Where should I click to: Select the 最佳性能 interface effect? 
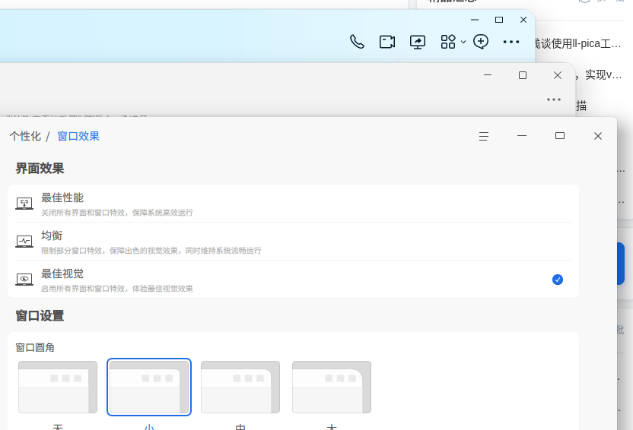click(293, 204)
